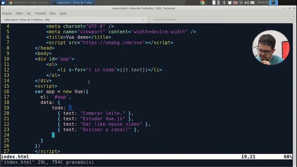The width and height of the screenshot is (297, 167).
Task: Open the Ajuda menu
Action: 63,13
